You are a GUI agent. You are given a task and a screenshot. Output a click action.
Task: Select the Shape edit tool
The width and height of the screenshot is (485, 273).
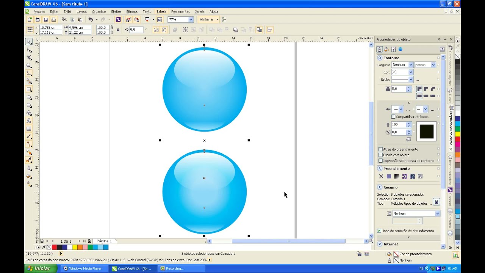[x=29, y=50]
